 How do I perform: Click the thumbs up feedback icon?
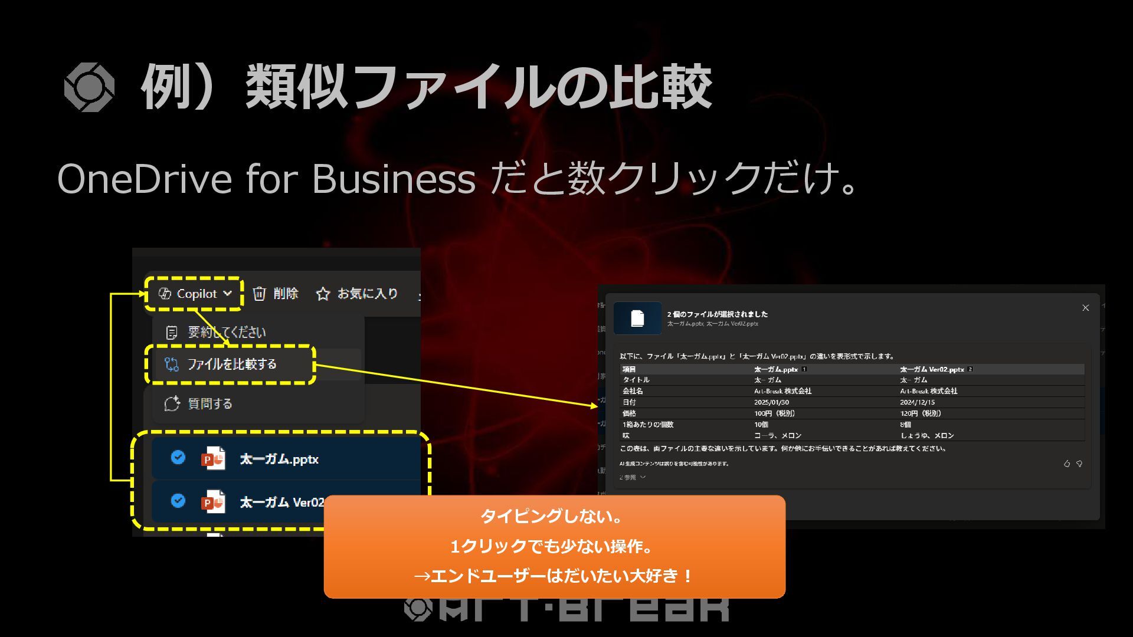[x=1066, y=464]
